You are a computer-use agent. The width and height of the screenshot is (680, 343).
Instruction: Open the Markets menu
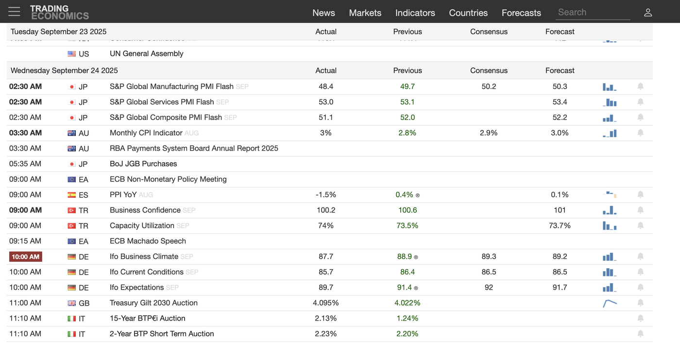click(x=365, y=13)
